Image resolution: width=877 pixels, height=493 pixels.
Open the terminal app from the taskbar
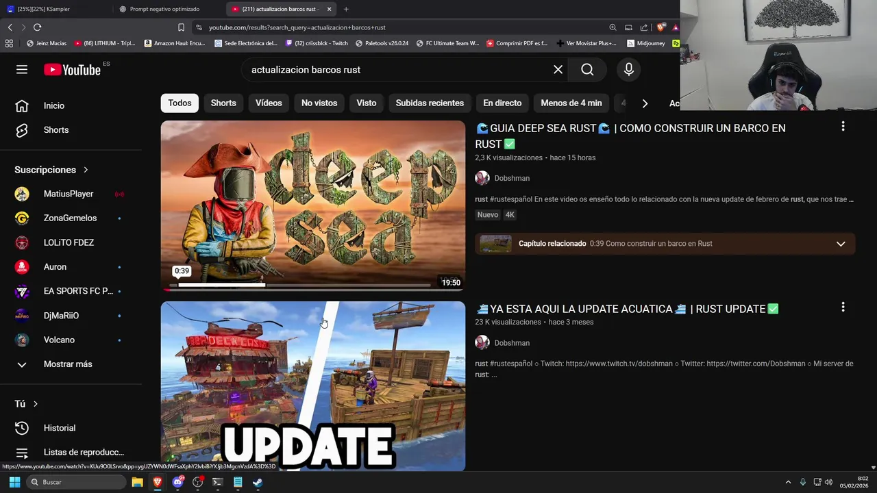(217, 482)
